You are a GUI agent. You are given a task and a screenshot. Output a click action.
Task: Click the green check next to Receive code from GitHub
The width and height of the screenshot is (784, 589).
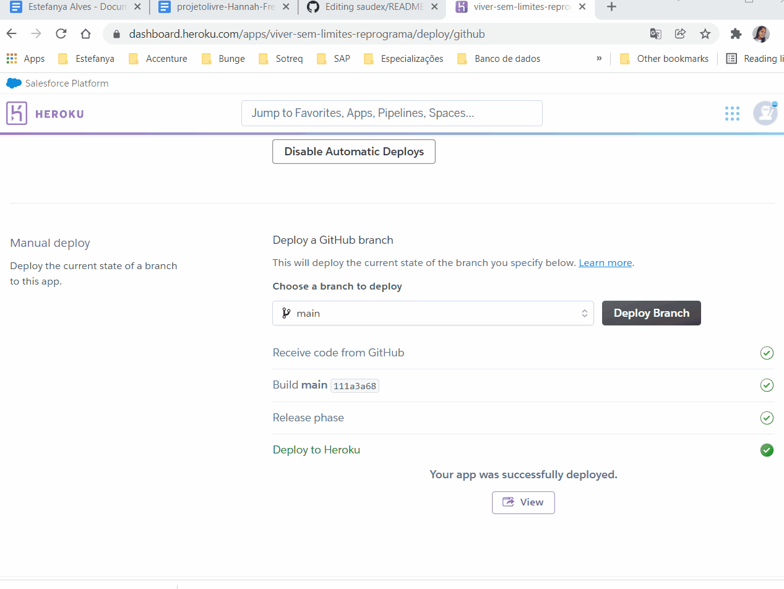767,353
